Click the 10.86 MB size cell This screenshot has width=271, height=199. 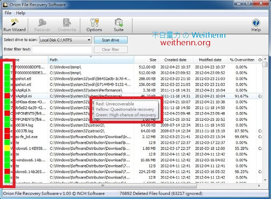tap(148, 160)
